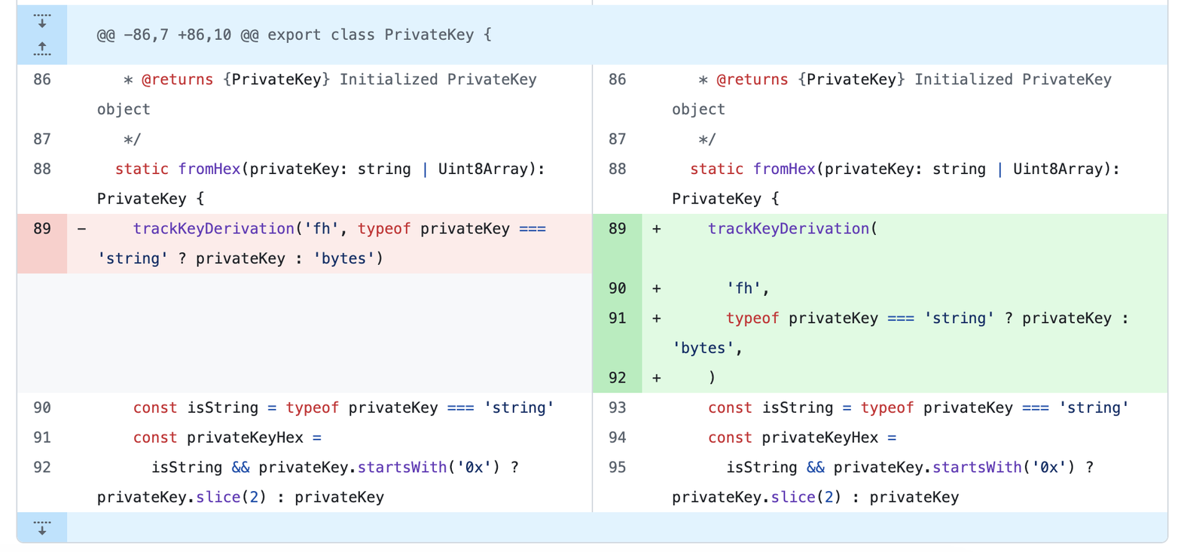Image resolution: width=1181 pixels, height=552 pixels.
Task: Select original-file line number 92
Action: coord(41,468)
